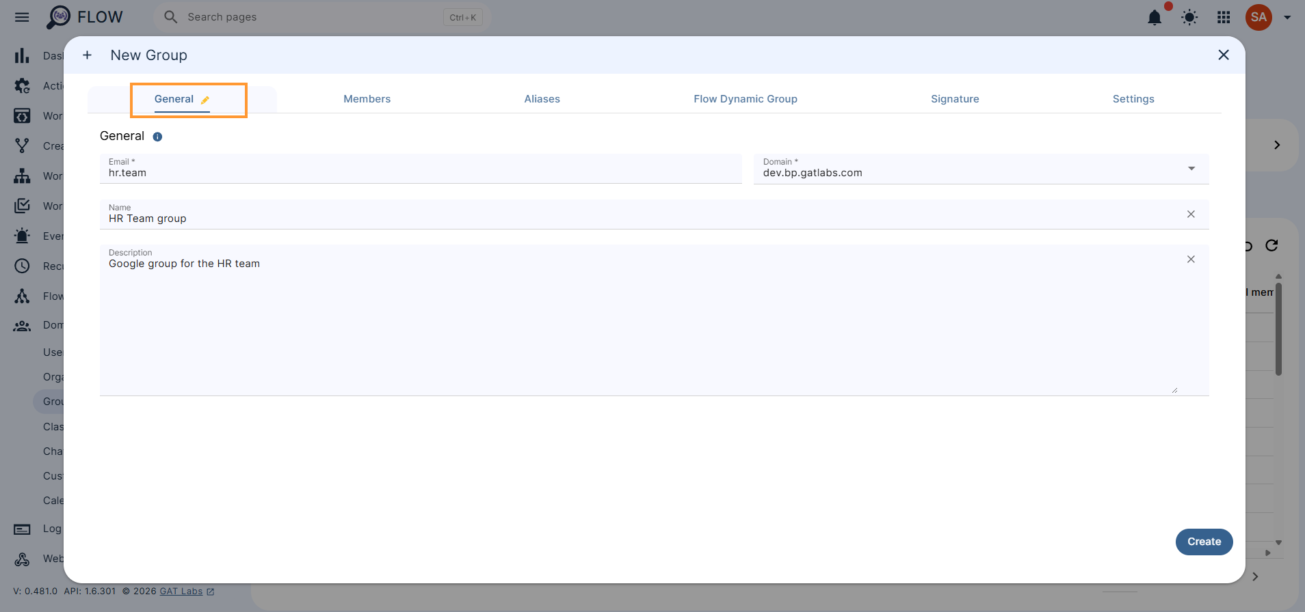1305x612 pixels.
Task: Open the notifications bell
Action: pos(1155,17)
